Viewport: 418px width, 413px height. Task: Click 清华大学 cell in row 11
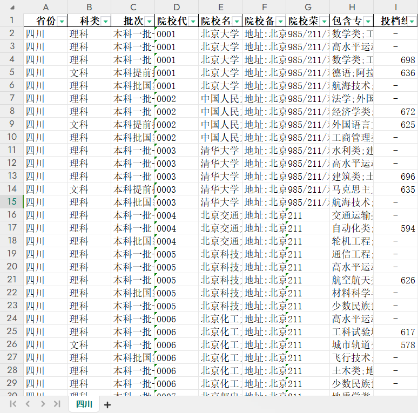point(220,150)
